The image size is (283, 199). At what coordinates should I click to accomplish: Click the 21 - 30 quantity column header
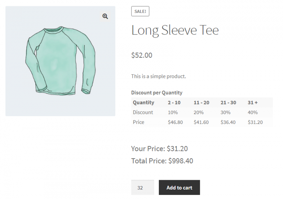point(228,103)
